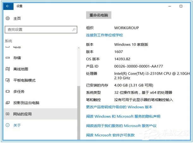Select the 投影到这台电脑 projecting icon

pyautogui.click(x=8, y=103)
